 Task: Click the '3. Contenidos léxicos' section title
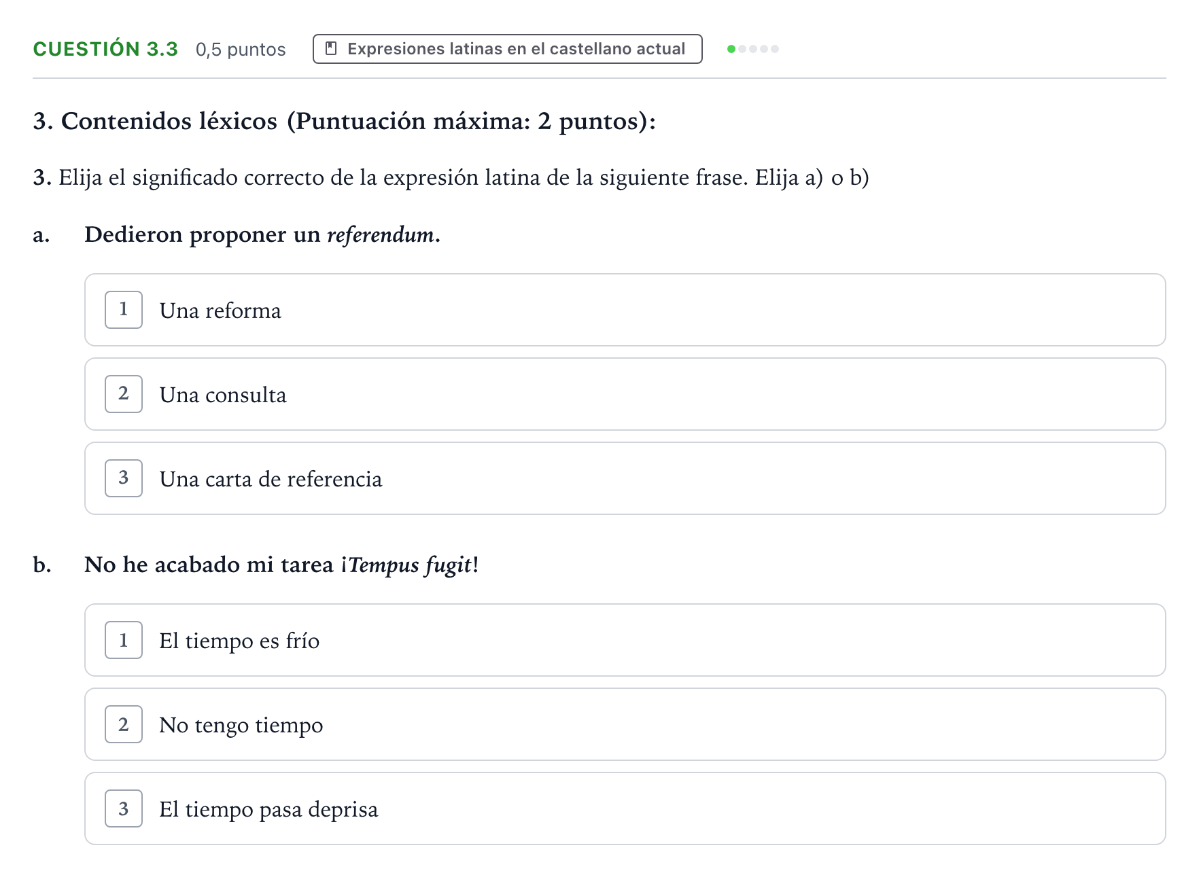click(x=345, y=122)
